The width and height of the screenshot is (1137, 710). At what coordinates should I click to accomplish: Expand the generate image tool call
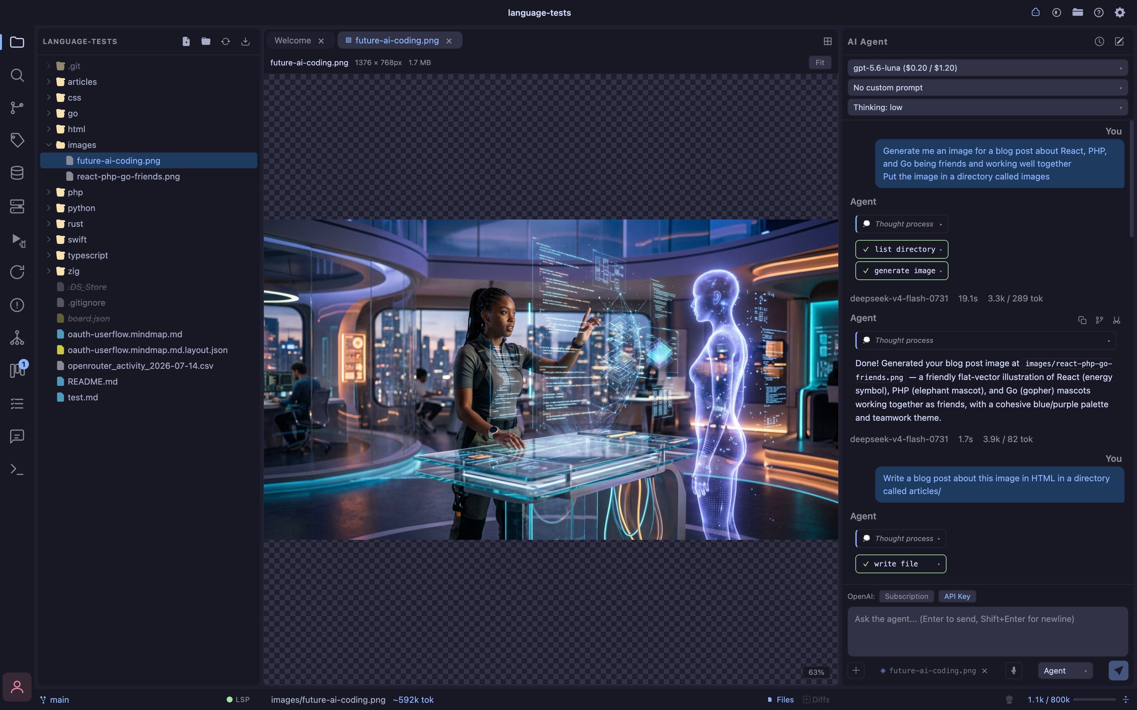tap(901, 271)
